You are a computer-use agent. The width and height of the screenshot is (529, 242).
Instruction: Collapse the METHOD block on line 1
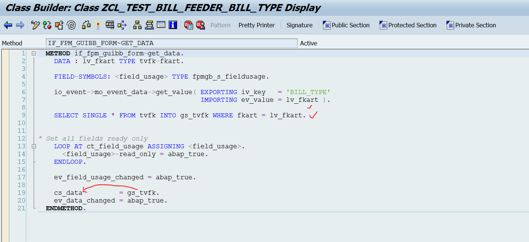click(x=34, y=53)
